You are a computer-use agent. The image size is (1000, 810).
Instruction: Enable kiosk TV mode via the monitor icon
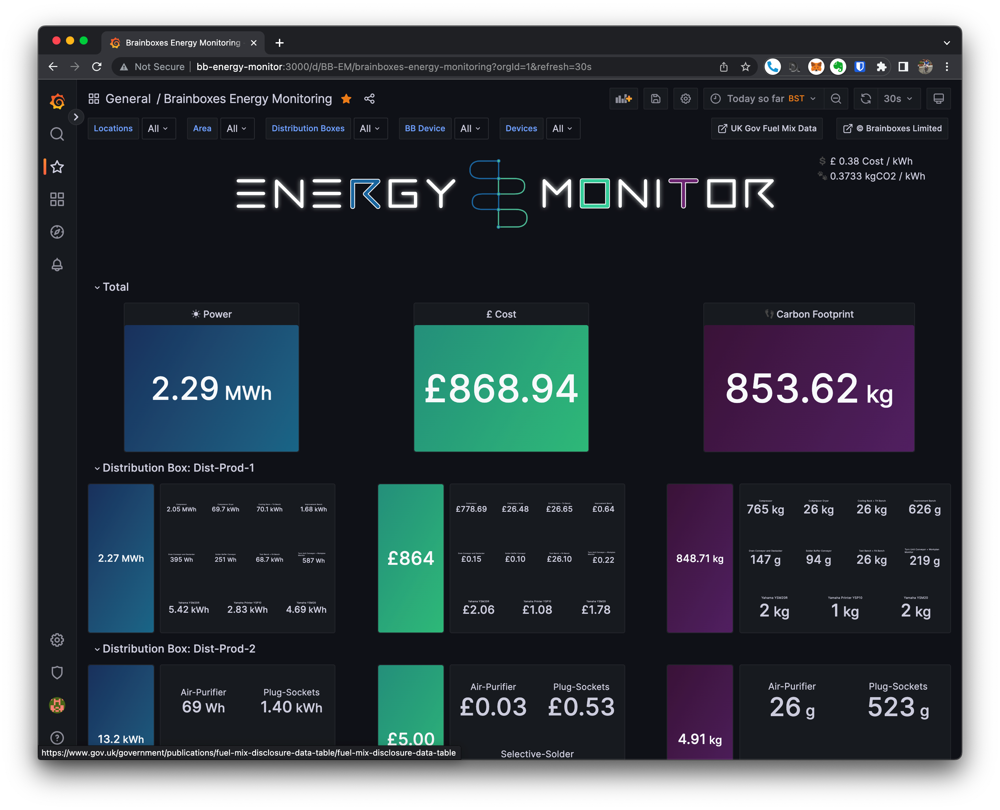(x=938, y=99)
